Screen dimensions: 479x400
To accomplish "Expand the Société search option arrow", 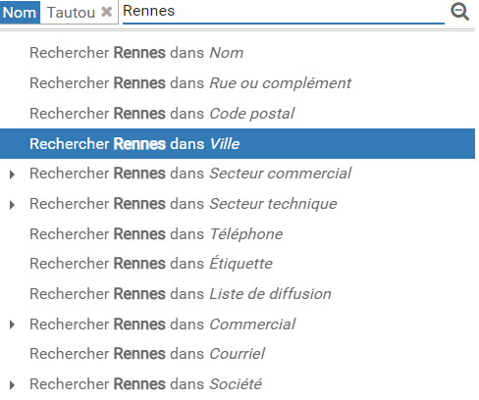I will [x=13, y=385].
